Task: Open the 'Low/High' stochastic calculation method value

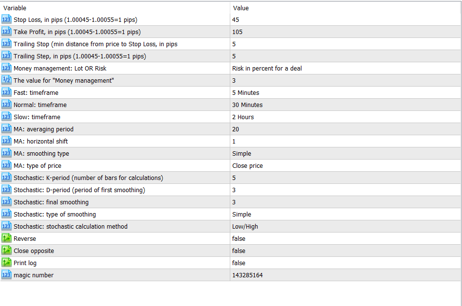Action: [245, 227]
